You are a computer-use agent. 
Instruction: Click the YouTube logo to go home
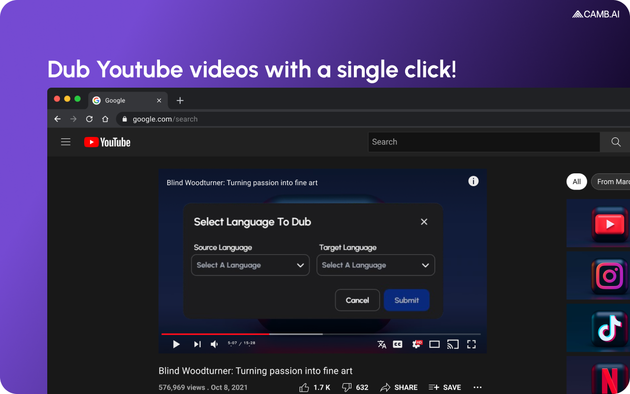tap(107, 142)
